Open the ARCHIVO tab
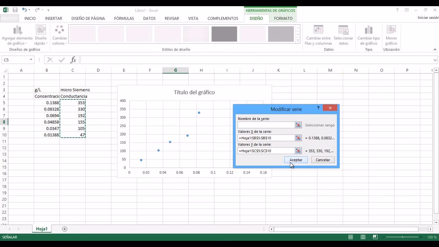439x247 pixels. coord(9,19)
